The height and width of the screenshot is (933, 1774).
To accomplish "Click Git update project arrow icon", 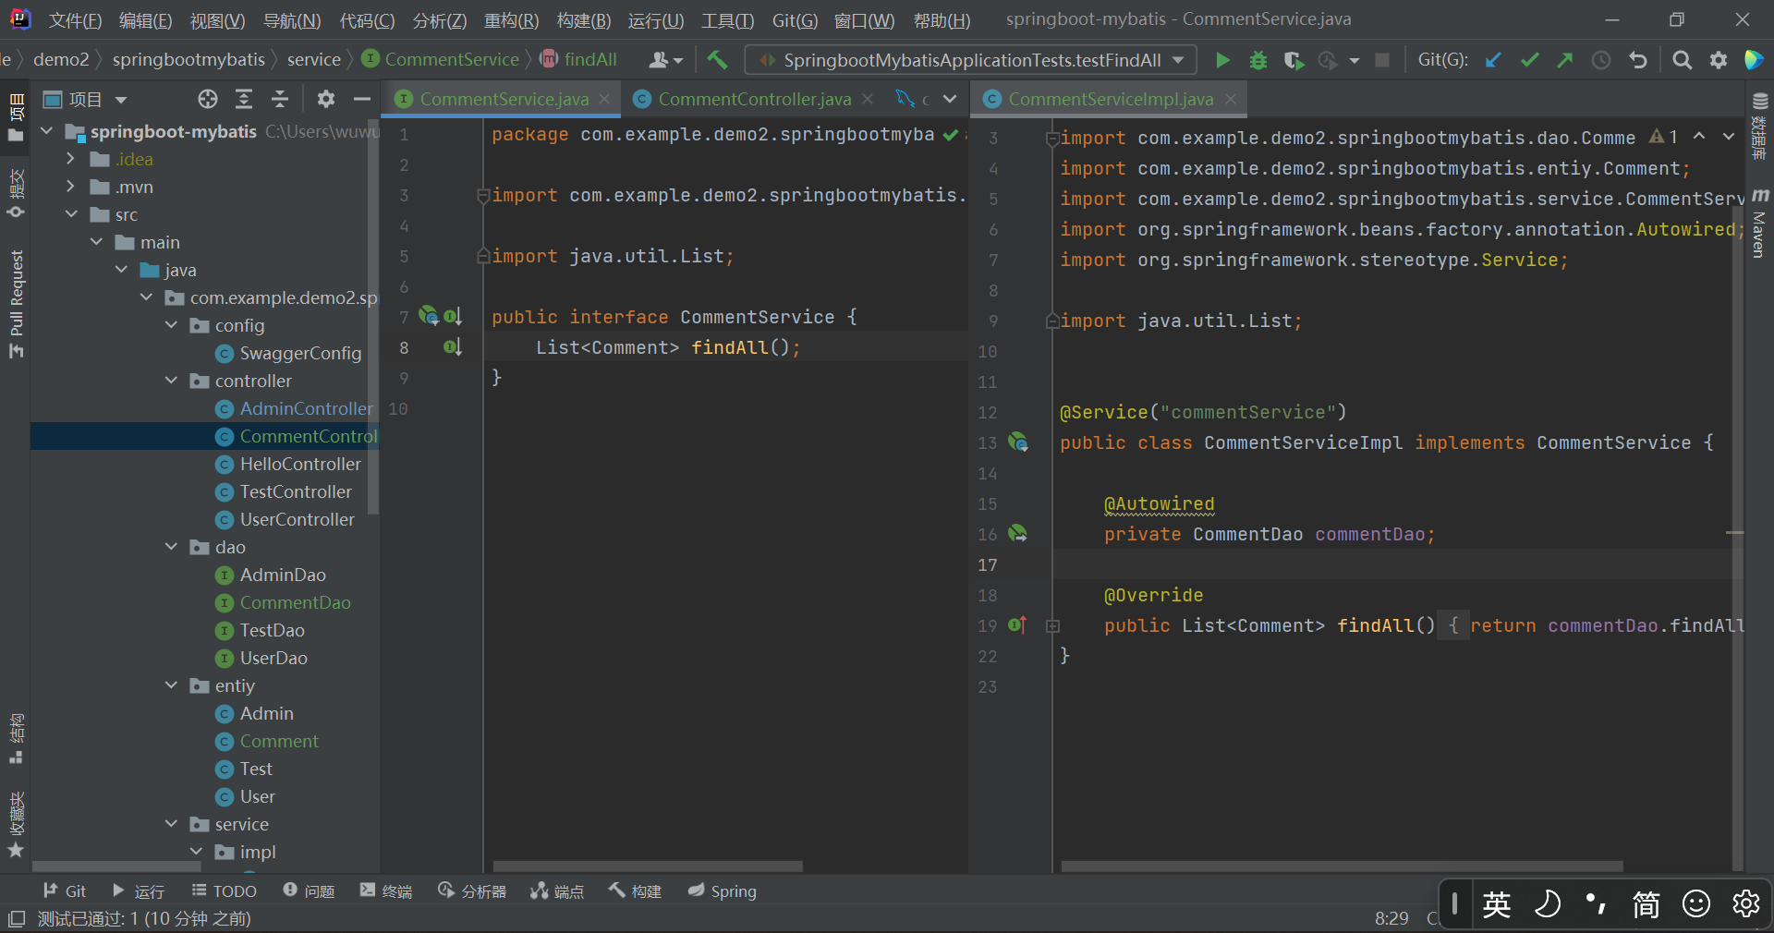I will (x=1493, y=60).
